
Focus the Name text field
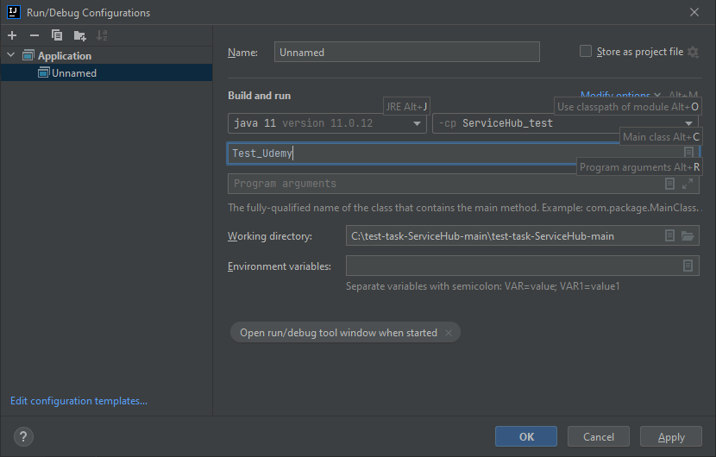pos(407,52)
